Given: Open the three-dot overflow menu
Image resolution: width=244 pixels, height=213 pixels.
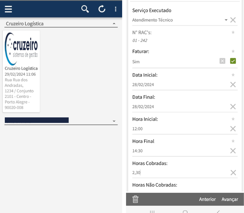Looking at the screenshot, I should [x=116, y=9].
